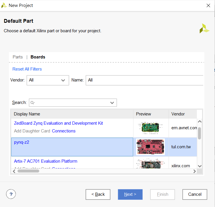
Task: Go Back to previous step
Action: 98,194
